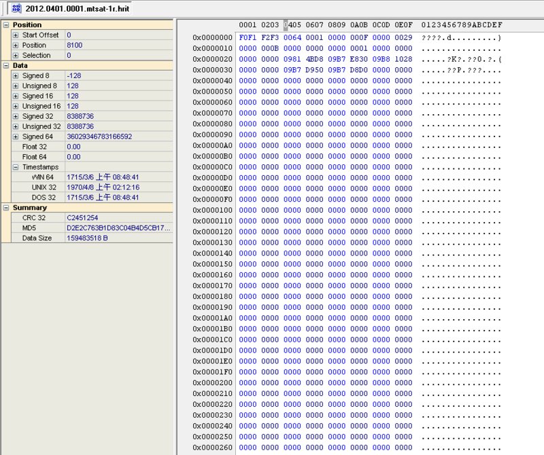This screenshot has width=544, height=455.
Task: Expand the Signed 8 row
Action: (16, 75)
